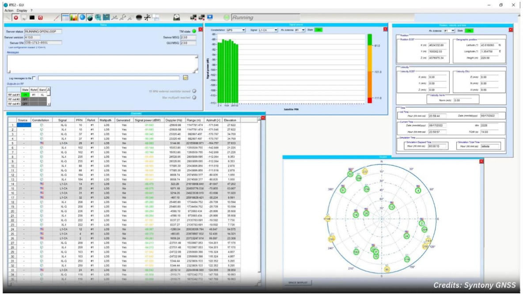Select the table/grid channels view icon

pyautogui.click(x=64, y=17)
